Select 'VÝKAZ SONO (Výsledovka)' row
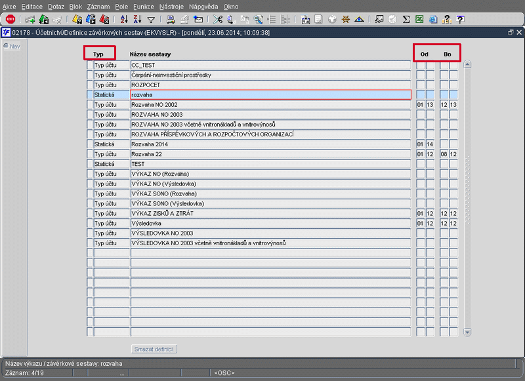The width and height of the screenshot is (525, 381). pyautogui.click(x=270, y=203)
